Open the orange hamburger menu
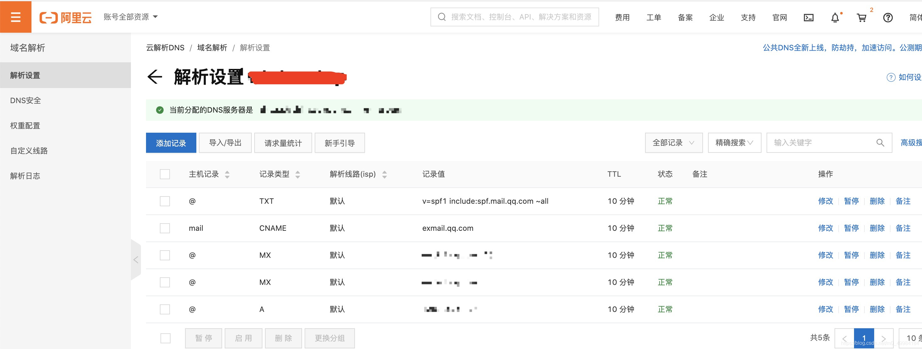 pyautogui.click(x=15, y=17)
